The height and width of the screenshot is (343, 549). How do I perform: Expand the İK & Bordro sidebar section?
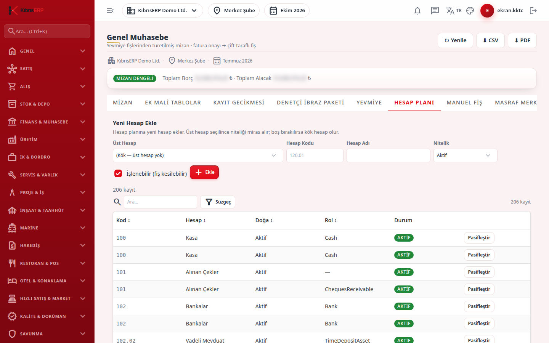pyautogui.click(x=47, y=157)
